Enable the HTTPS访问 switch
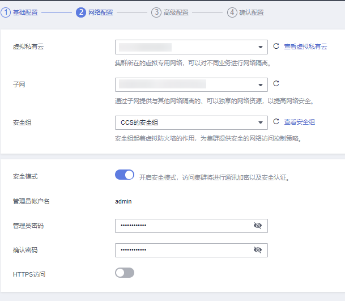 point(125,273)
